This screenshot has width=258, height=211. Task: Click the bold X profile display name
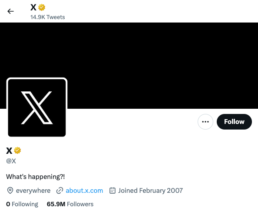tap(9, 151)
